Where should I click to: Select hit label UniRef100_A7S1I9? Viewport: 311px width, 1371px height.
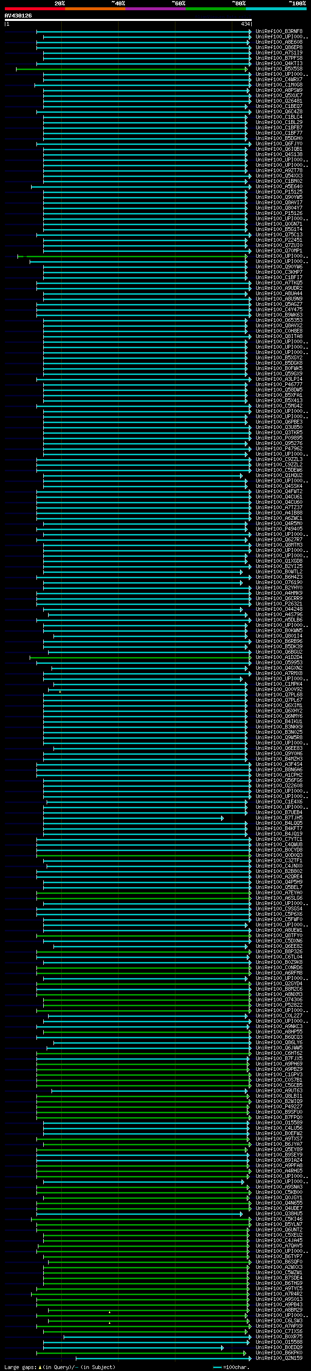[x=279, y=53]
